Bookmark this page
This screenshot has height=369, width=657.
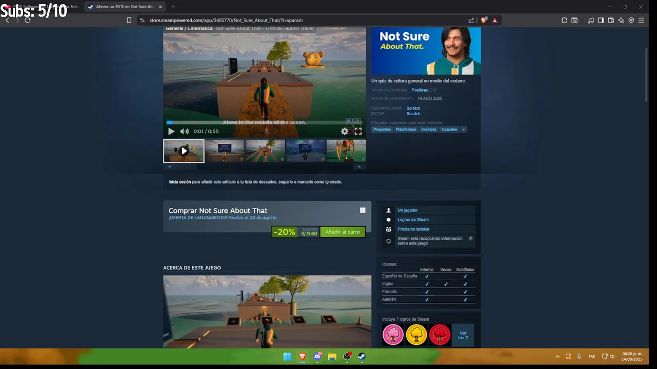[129, 20]
